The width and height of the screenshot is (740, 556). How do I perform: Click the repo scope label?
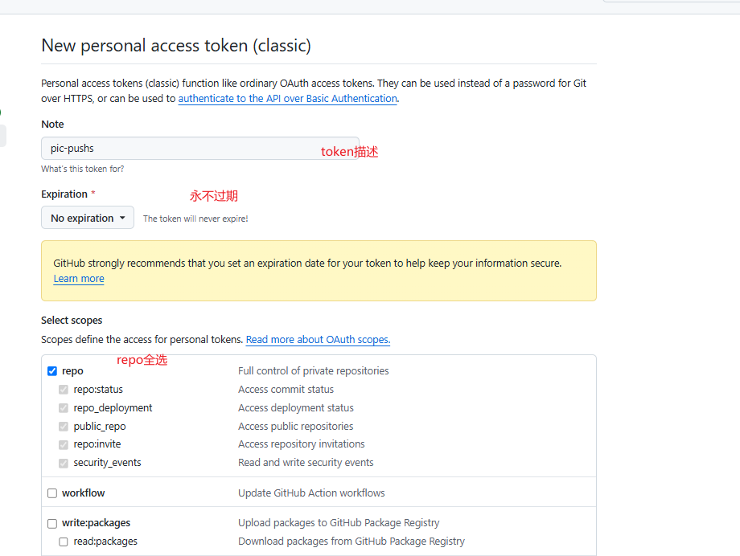pyautogui.click(x=72, y=371)
